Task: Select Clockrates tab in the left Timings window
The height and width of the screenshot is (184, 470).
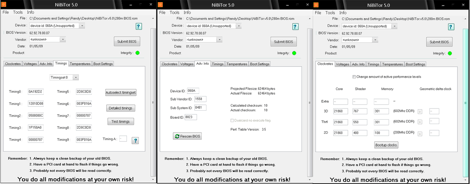Action: point(13,64)
